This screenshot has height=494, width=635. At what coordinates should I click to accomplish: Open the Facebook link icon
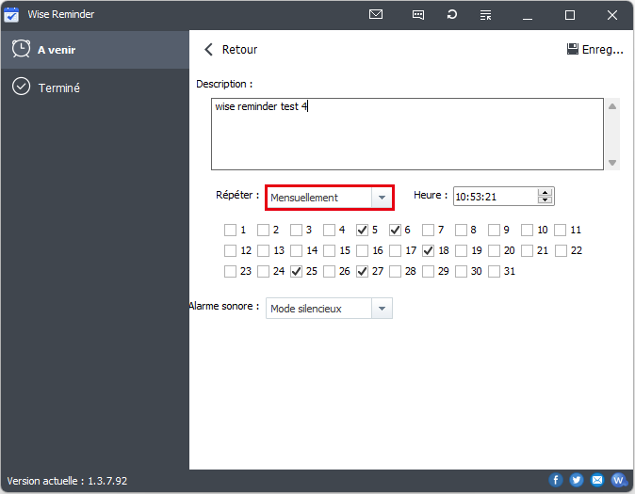tap(556, 480)
